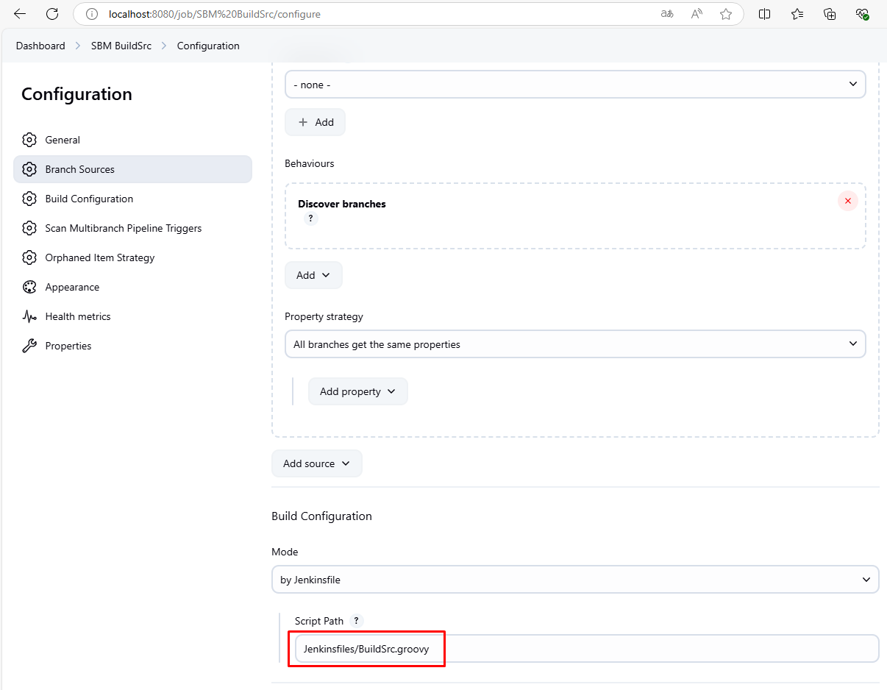This screenshot has height=690, width=887.
Task: Open the Mode dropdown by Jenkinsfile
Action: [574, 580]
